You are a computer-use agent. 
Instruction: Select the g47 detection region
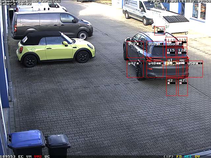pos(135,69)
